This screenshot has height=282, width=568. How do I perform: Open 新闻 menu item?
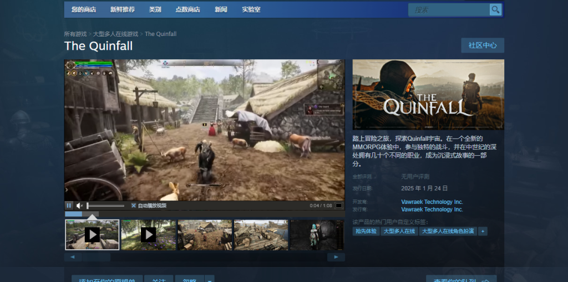(x=221, y=10)
